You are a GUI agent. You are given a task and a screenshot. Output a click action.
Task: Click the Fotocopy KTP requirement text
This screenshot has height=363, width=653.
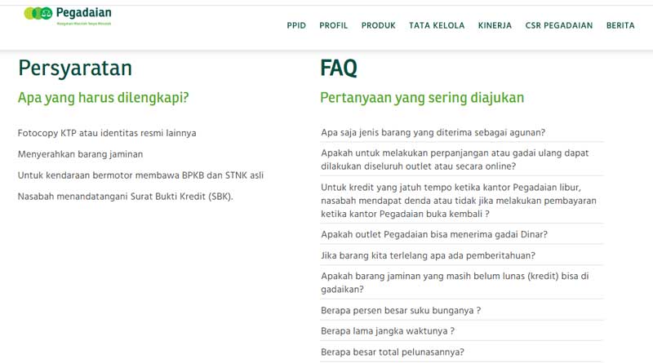(x=107, y=132)
